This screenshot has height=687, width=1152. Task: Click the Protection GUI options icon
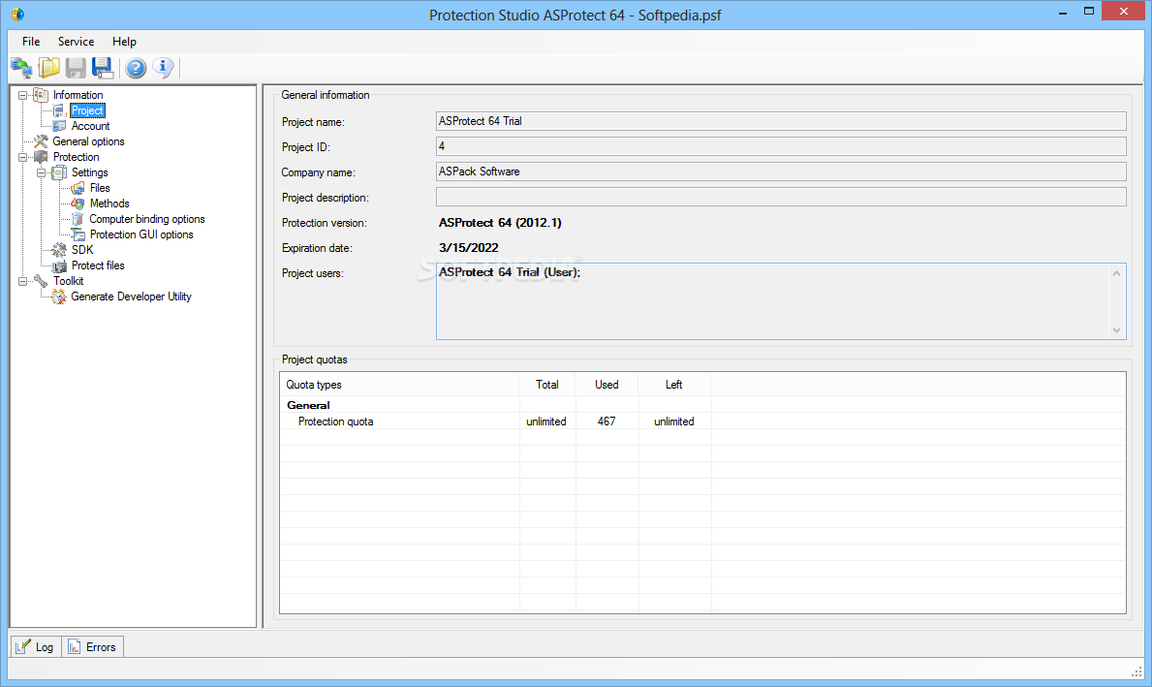click(78, 234)
